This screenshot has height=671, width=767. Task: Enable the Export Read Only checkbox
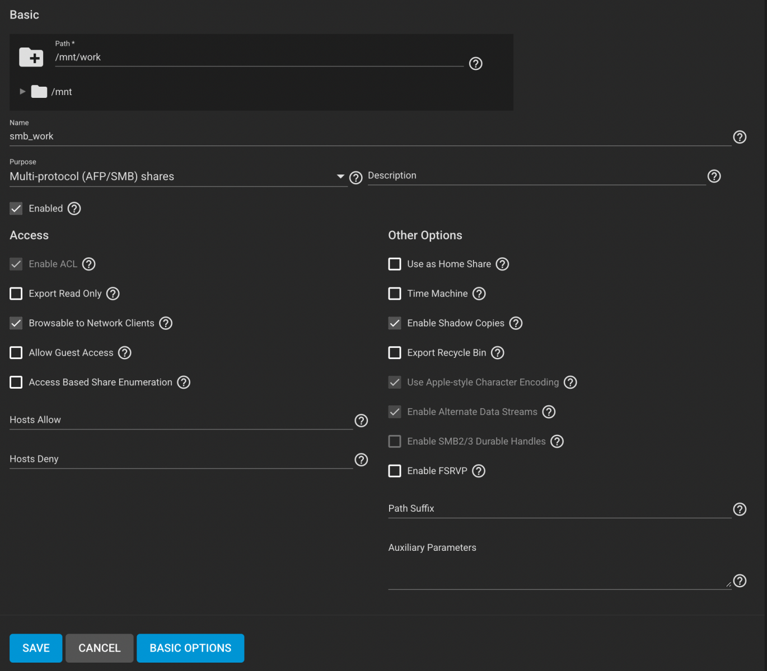(16, 294)
